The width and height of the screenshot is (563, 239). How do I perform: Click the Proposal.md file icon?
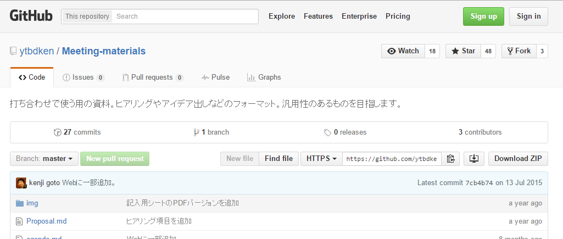(20, 221)
